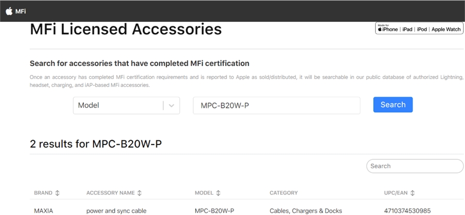Image resolution: width=465 pixels, height=215 pixels.
Task: Click the Cables, Chargers & Docks cell
Action: (306, 211)
